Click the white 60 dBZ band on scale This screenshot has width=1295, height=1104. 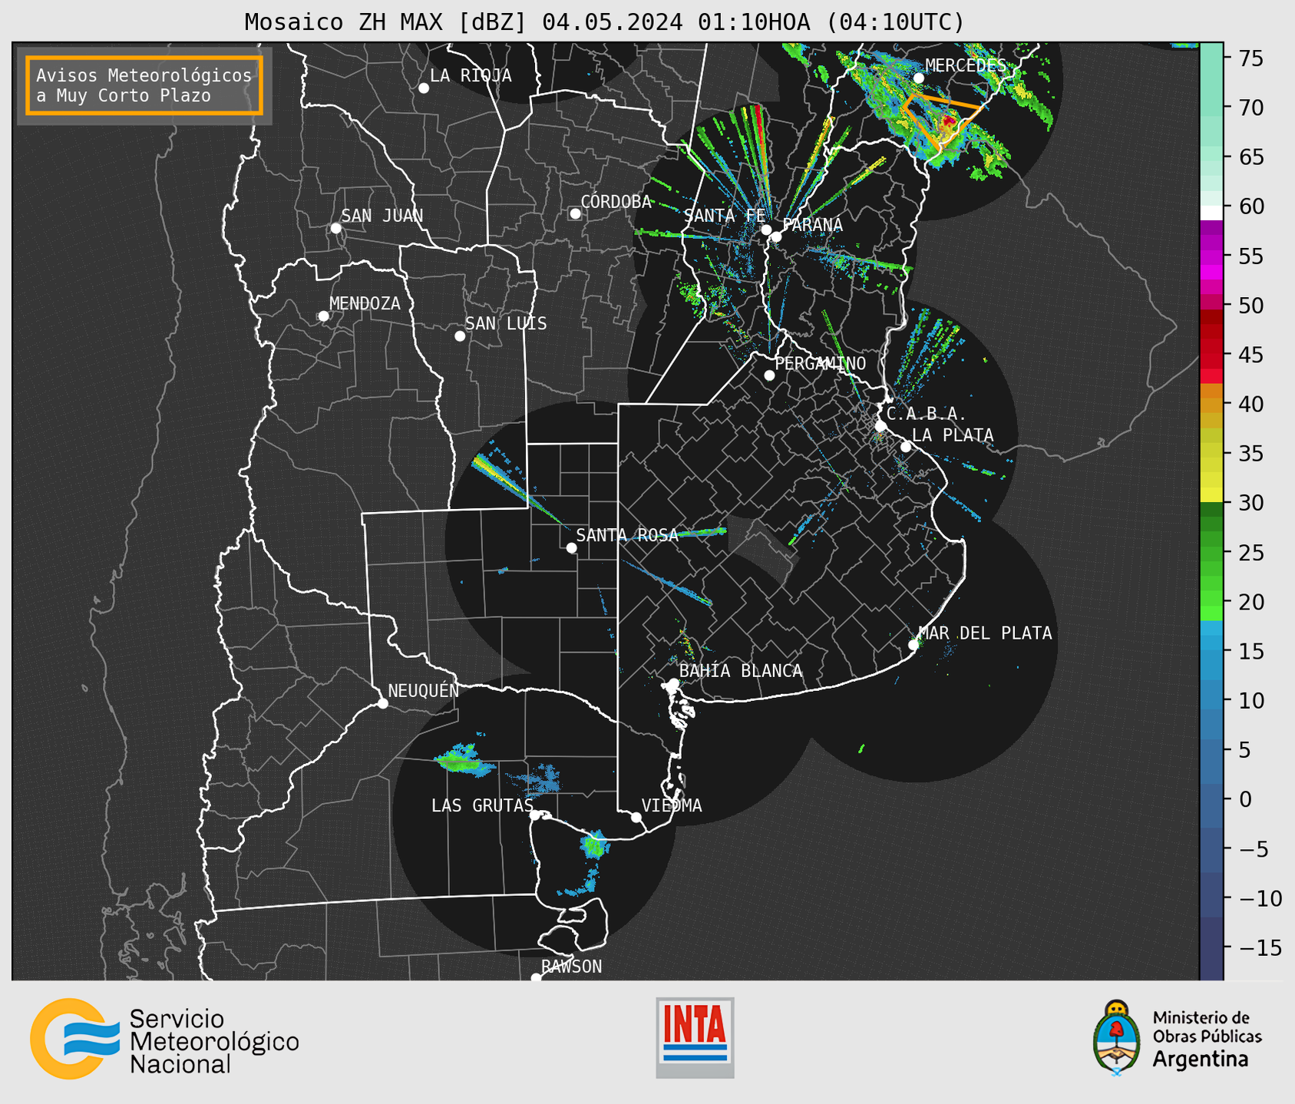click(x=1211, y=213)
